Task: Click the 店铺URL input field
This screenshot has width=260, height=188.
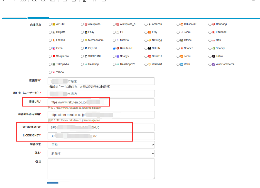Action: [101, 102]
